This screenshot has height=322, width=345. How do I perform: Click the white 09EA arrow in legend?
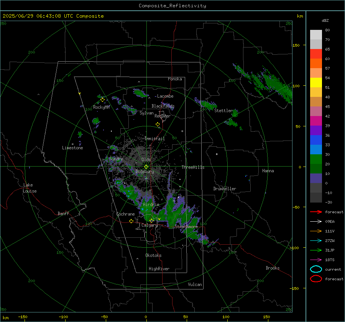(316, 222)
